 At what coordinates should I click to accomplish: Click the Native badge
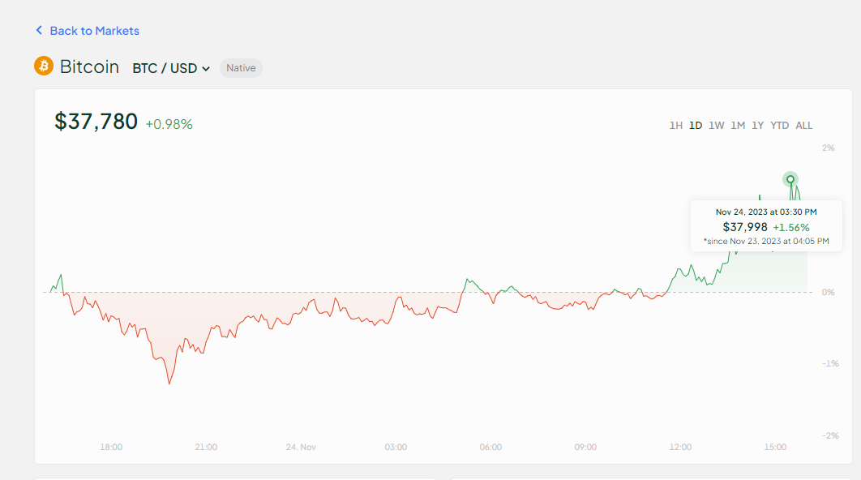[x=241, y=68]
